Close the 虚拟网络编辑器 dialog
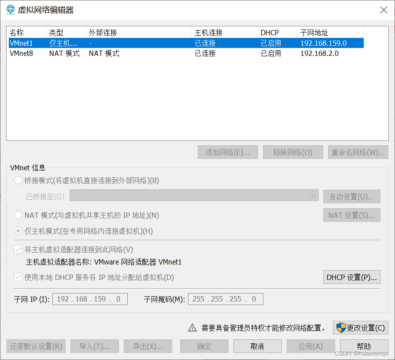395x360 pixels. point(384,10)
